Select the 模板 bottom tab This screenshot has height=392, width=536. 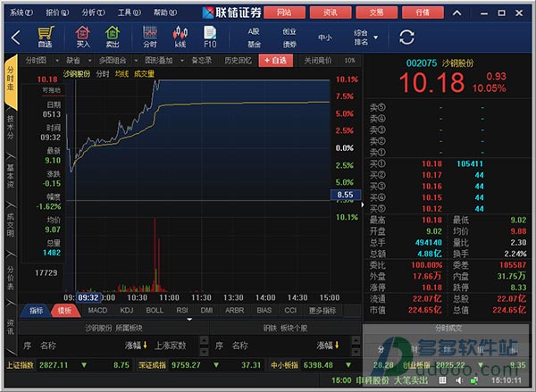tap(65, 311)
